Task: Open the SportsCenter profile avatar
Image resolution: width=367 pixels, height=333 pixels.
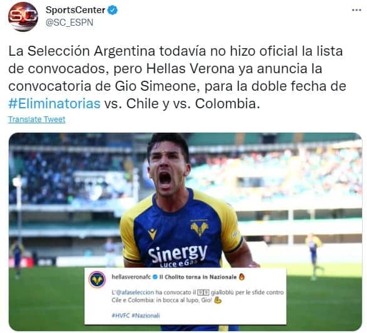Action: tap(23, 17)
